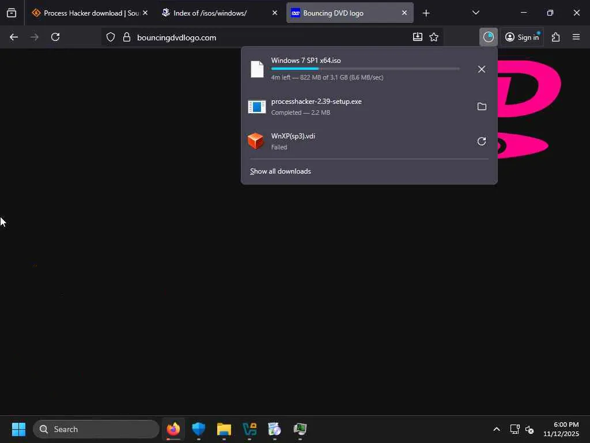Screen dimensions: 590x443
Task: Expand the list all tabs chevron
Action: [x=475, y=13]
